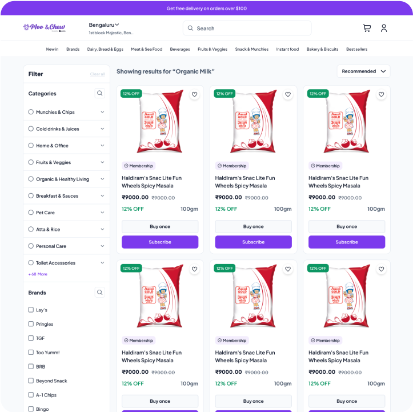
Task: Favorite the last product in the second row
Action: click(x=381, y=269)
